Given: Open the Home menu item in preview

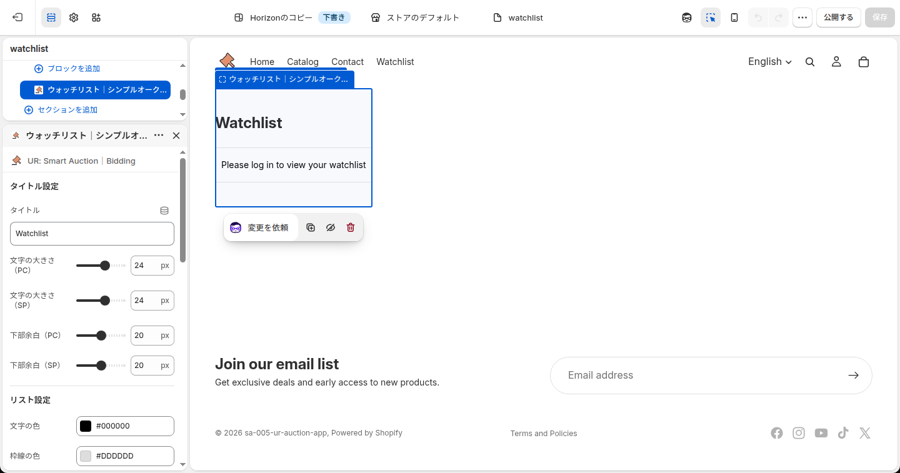Looking at the screenshot, I should click(x=262, y=62).
